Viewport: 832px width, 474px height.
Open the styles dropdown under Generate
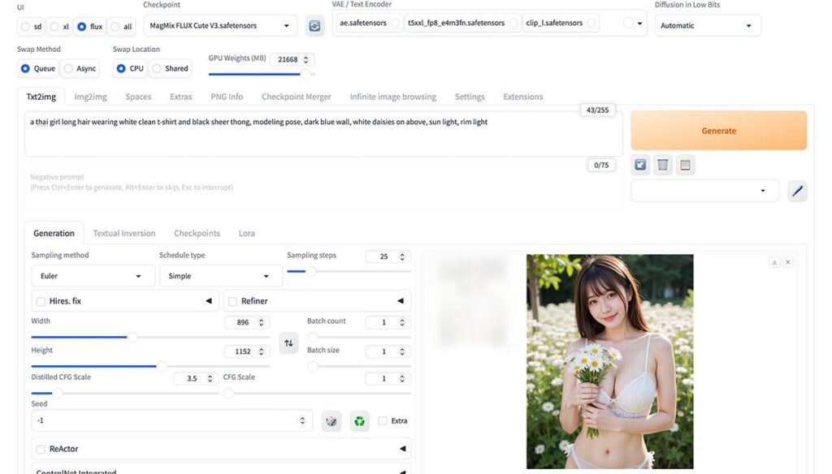(x=704, y=191)
